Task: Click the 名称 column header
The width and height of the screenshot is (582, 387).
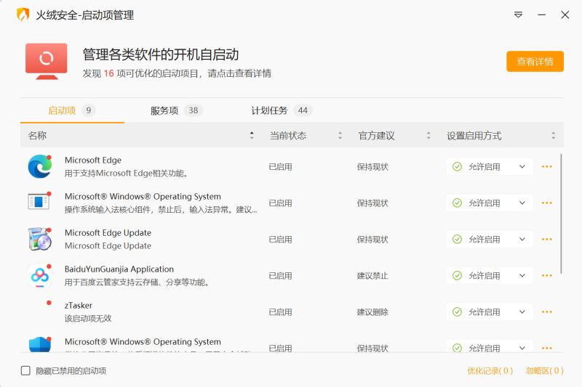Action: tap(38, 136)
